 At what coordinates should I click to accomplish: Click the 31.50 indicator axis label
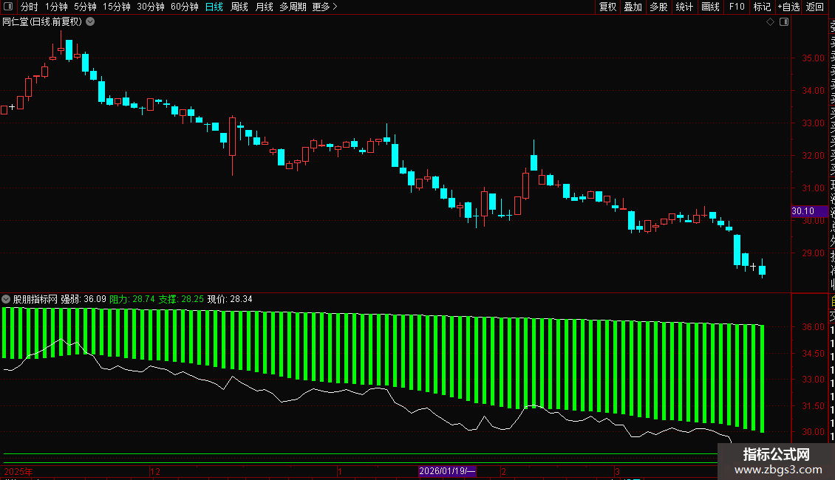point(813,405)
